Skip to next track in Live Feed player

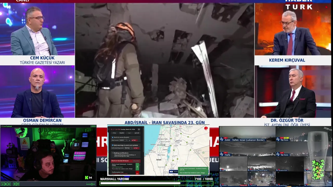point(18,184)
